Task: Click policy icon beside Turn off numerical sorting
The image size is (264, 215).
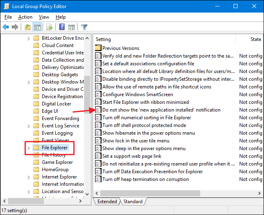Action: tap(98, 118)
